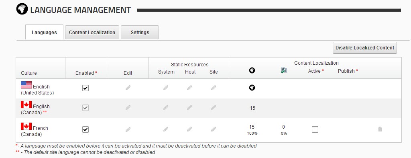
Task: Edit the English (United States) language pencil
Action: coord(128,88)
